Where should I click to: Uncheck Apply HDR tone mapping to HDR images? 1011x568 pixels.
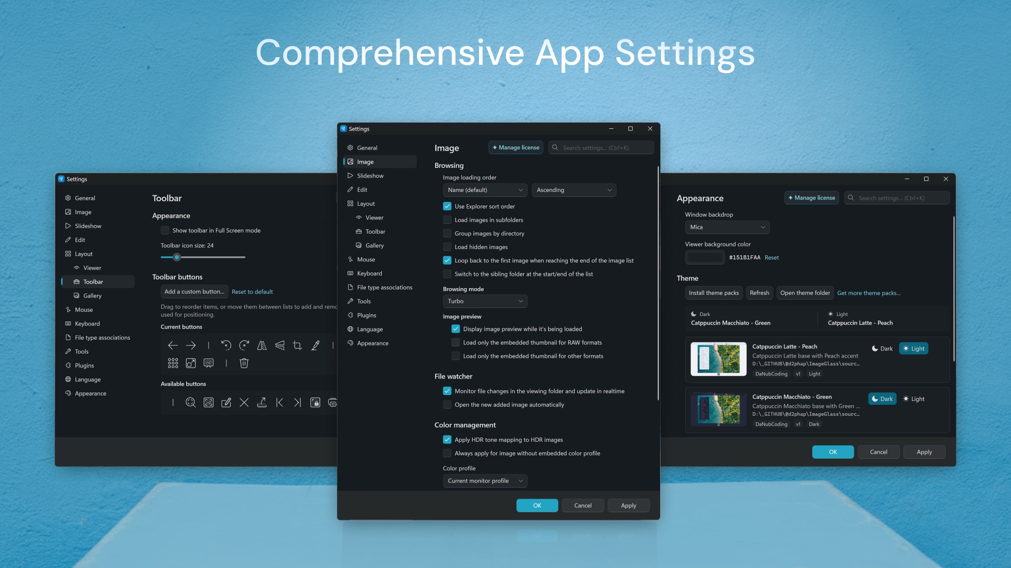point(447,439)
